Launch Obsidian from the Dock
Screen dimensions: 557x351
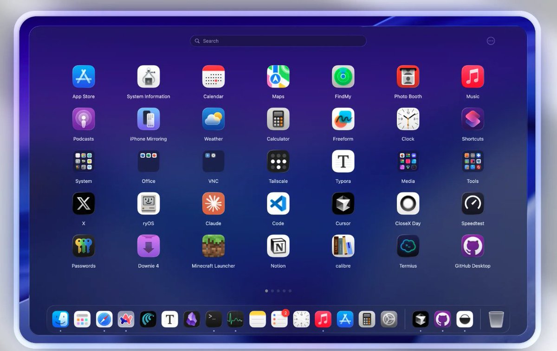click(x=192, y=319)
